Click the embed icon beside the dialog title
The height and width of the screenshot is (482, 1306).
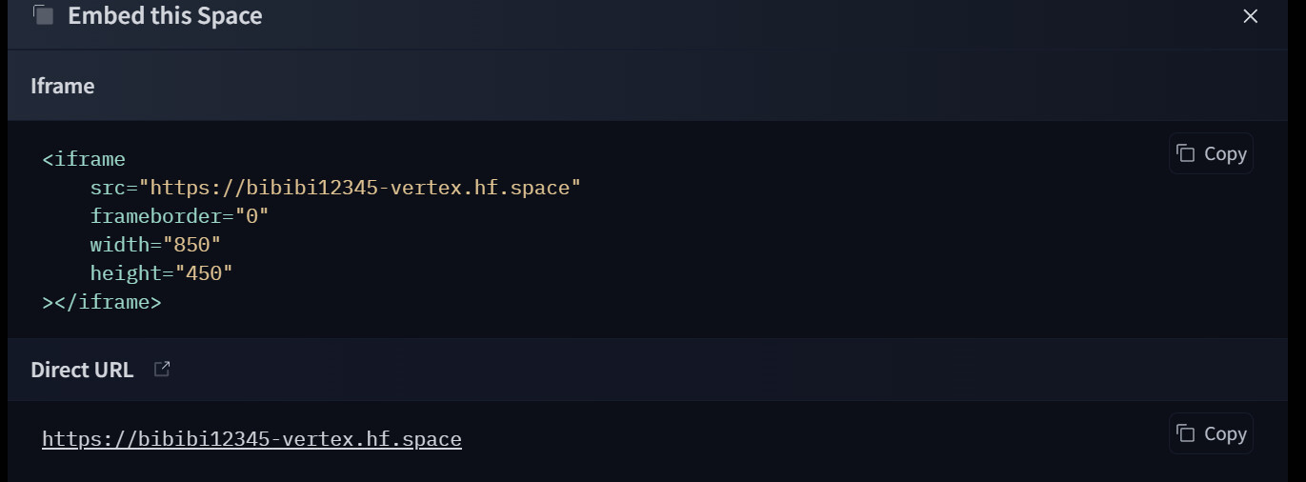[43, 15]
